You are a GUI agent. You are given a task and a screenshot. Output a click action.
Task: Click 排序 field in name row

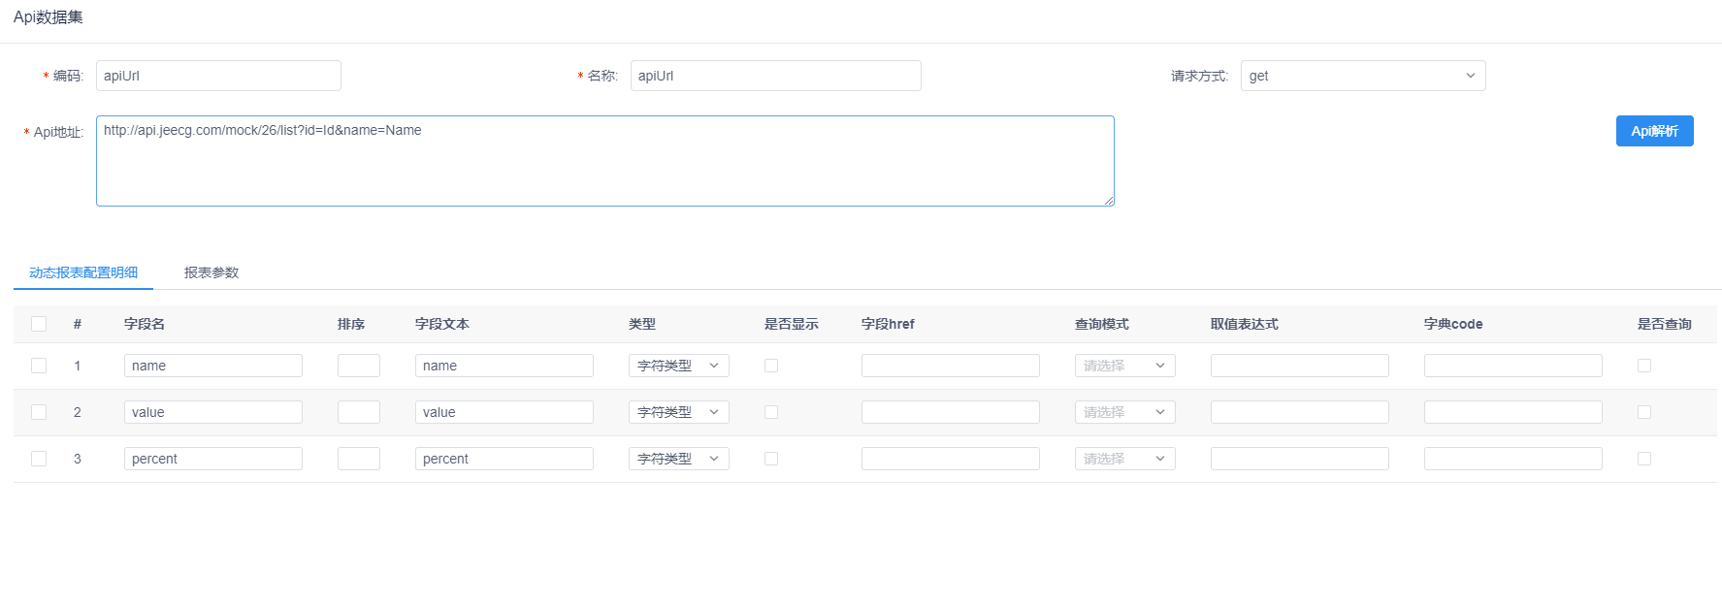pyautogui.click(x=359, y=366)
